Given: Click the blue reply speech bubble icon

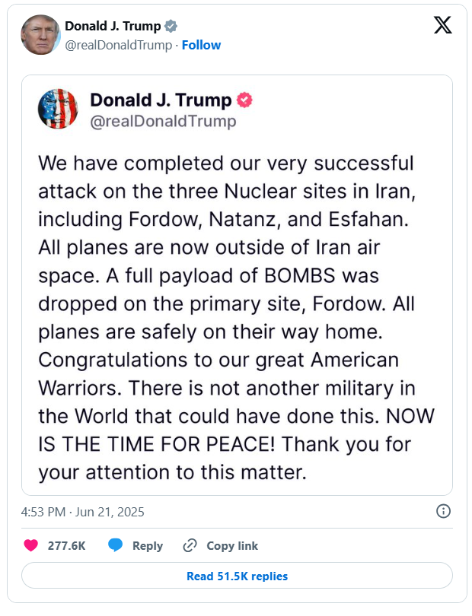Looking at the screenshot, I should (x=116, y=545).
